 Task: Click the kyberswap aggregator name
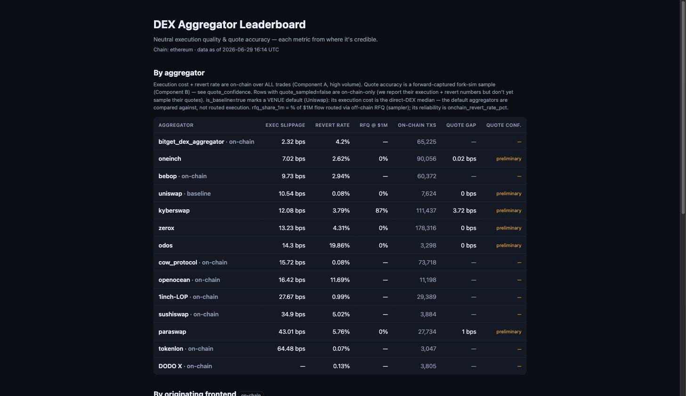pos(174,211)
